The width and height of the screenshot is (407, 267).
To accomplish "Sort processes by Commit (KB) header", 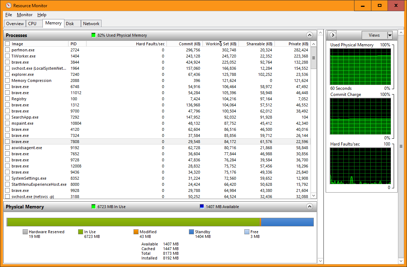I will point(189,44).
